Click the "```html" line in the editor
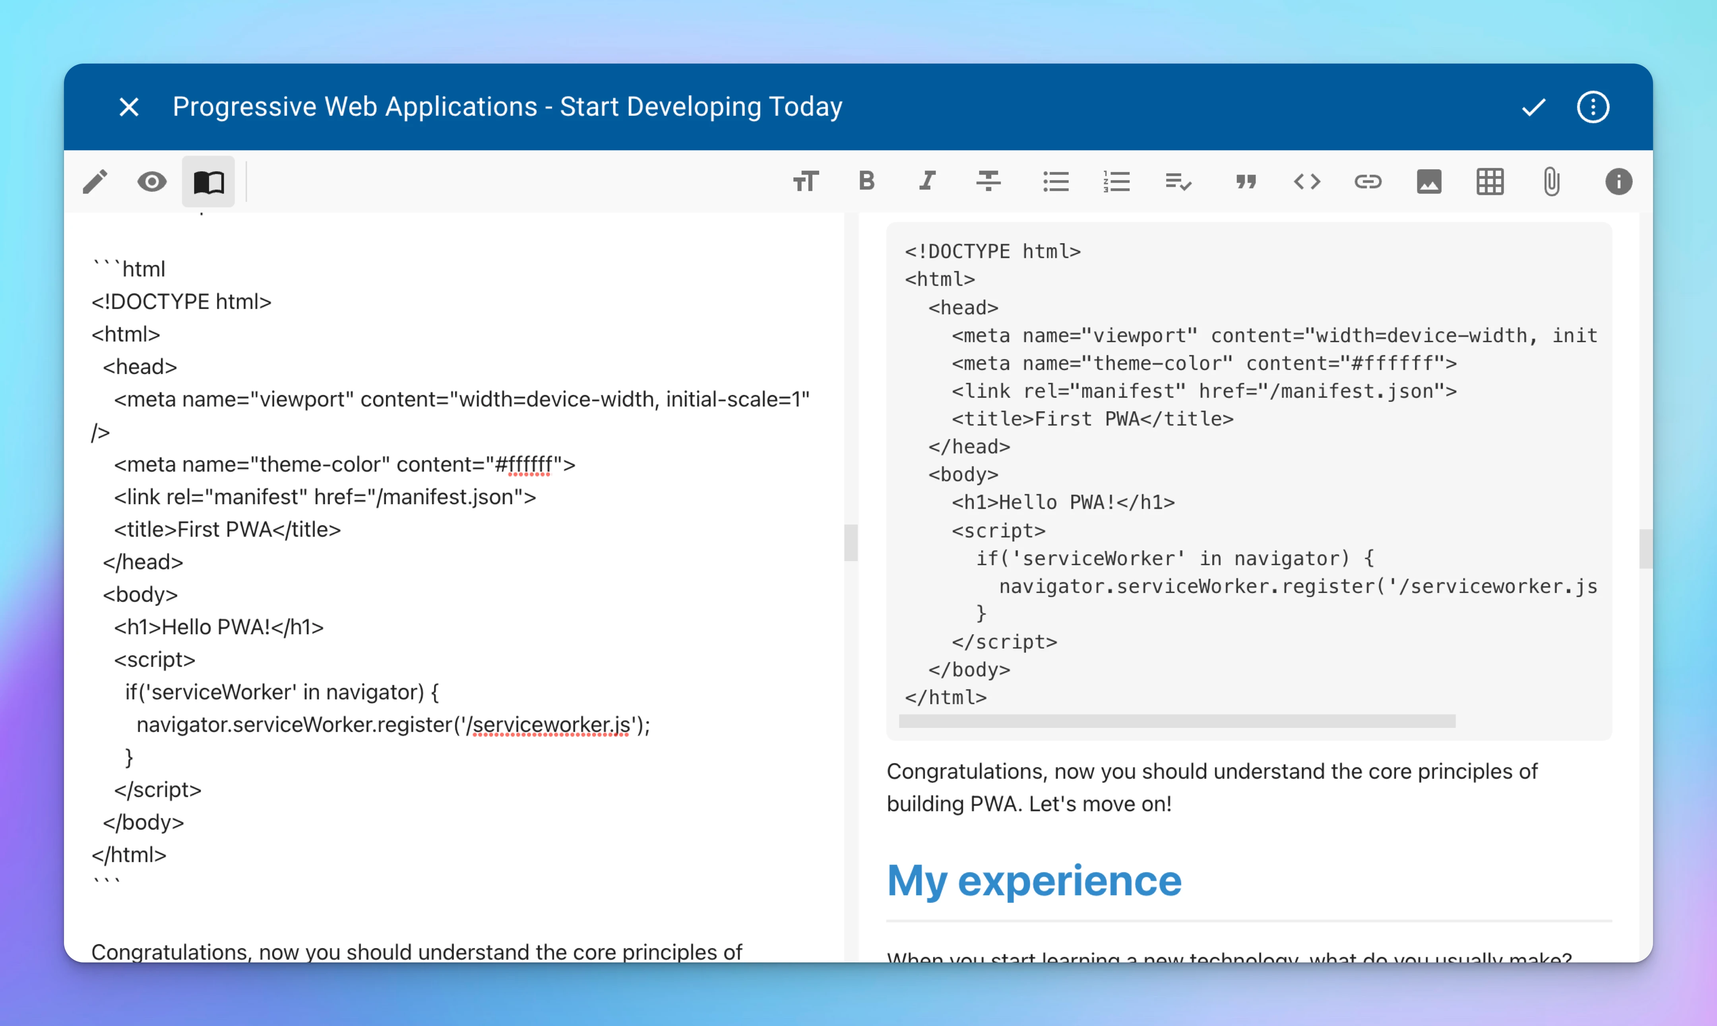The height and width of the screenshot is (1026, 1717). tap(129, 268)
